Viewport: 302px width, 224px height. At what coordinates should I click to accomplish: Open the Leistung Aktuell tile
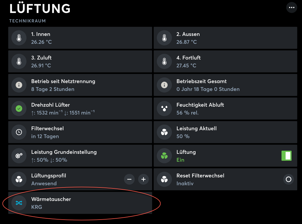pyautogui.click(x=225, y=132)
